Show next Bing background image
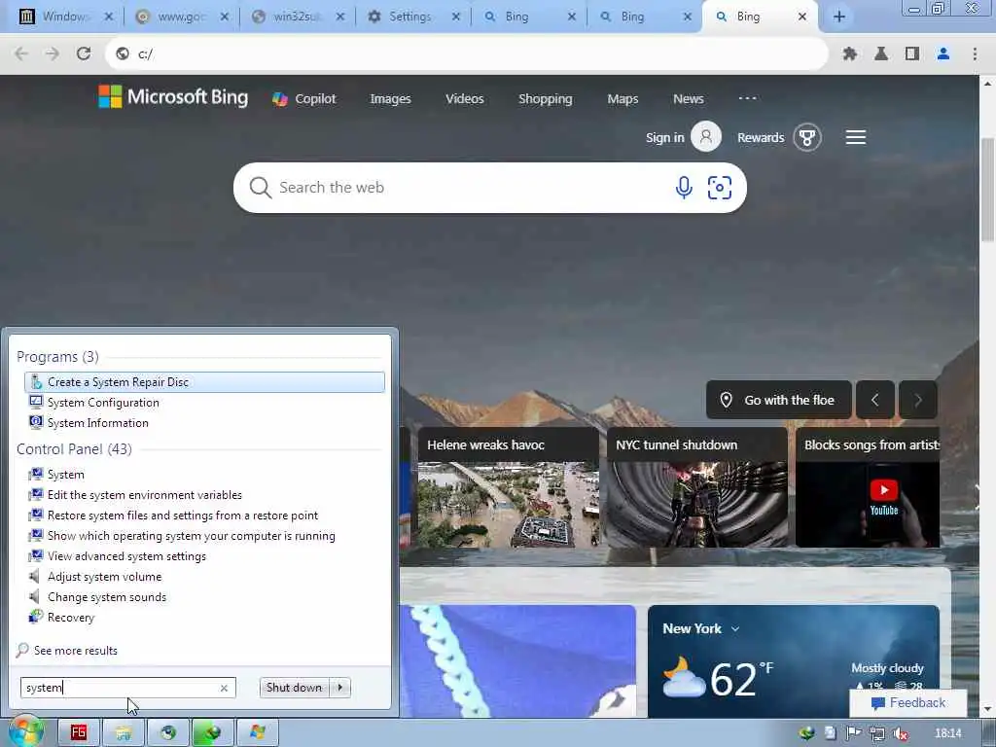The height and width of the screenshot is (747, 996). [x=918, y=400]
